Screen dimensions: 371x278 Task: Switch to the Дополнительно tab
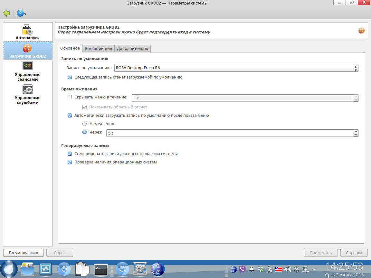pos(132,49)
